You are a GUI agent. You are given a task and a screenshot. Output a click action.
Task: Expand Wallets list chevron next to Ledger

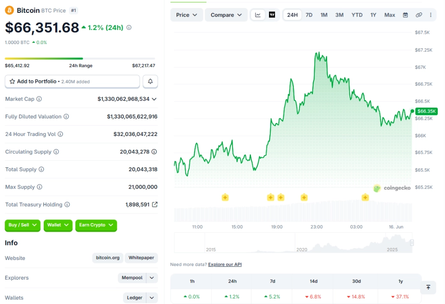(152, 298)
